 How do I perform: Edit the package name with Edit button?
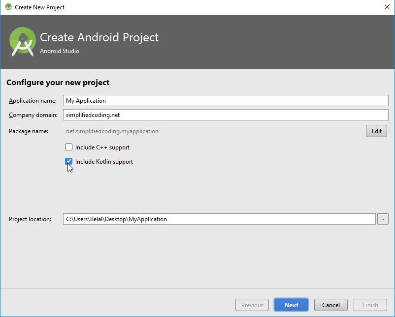coord(376,131)
